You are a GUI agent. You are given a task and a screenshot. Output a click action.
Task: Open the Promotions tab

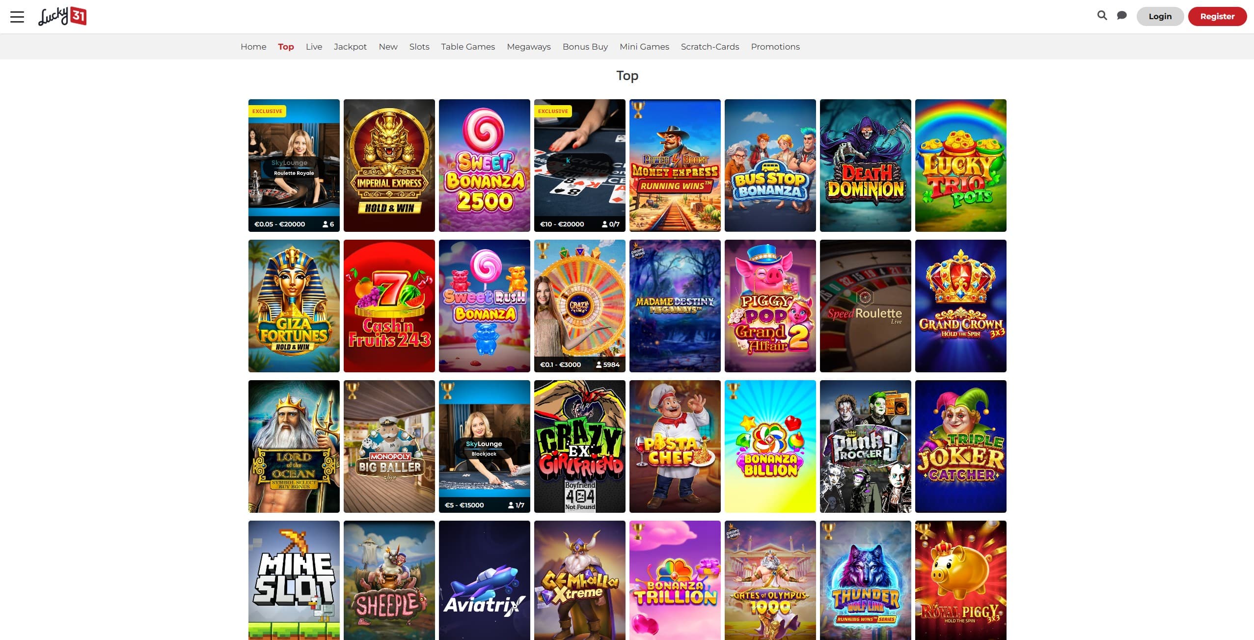(x=775, y=47)
